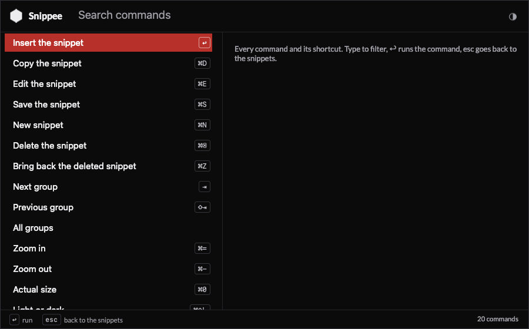
Task: Click the Snippee hexagon logo
Action: point(16,16)
